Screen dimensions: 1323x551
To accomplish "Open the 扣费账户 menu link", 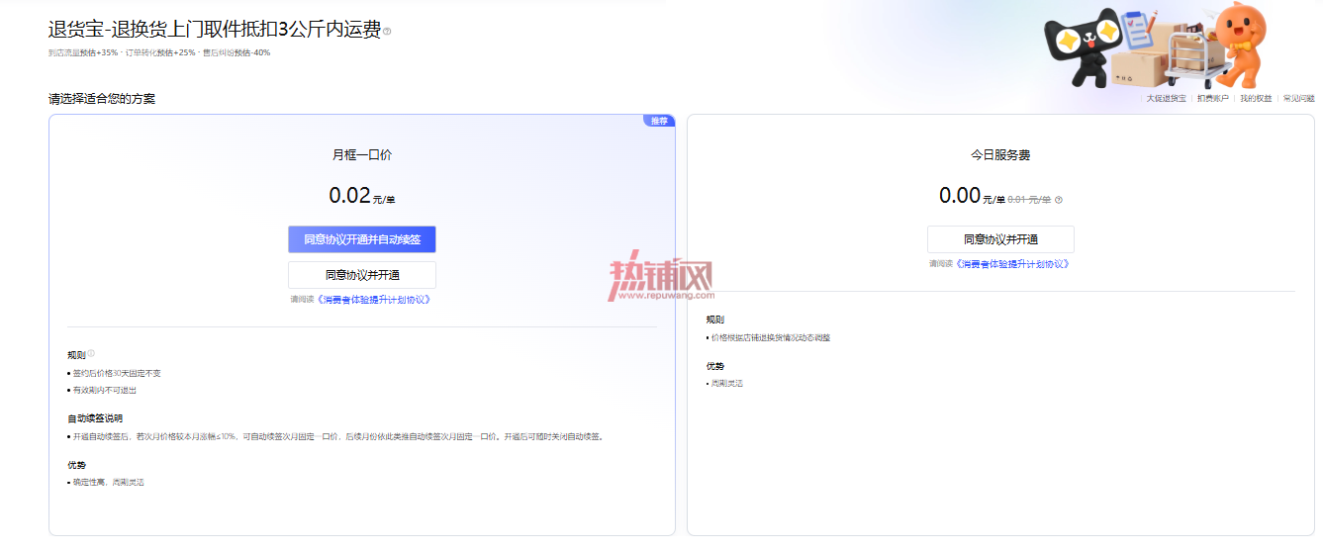I will click(x=1212, y=99).
